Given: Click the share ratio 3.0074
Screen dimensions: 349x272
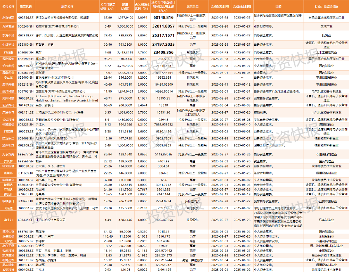Looking at the screenshot, I should [x=142, y=17].
